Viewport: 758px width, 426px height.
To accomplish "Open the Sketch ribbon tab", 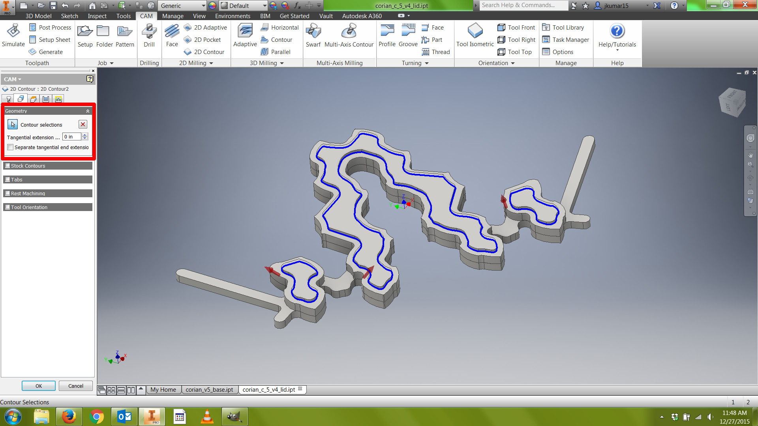I will click(69, 16).
